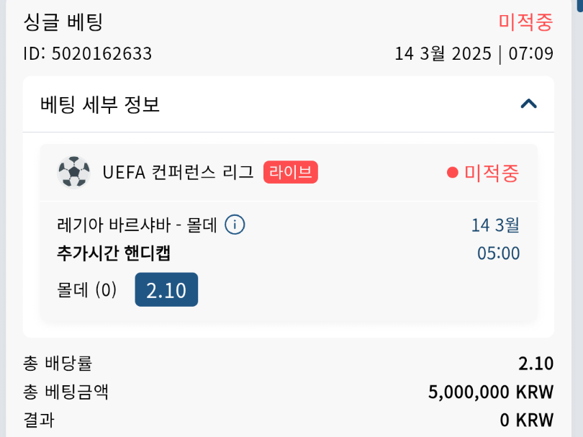Click the 베팅 세부 정보 header title
The image size is (583, 437).
tap(100, 104)
